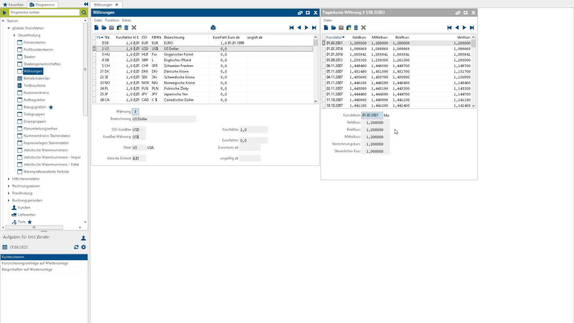This screenshot has width=574, height=323.
Task: Go to the next record in Tageskurse
Action: coord(464,28)
